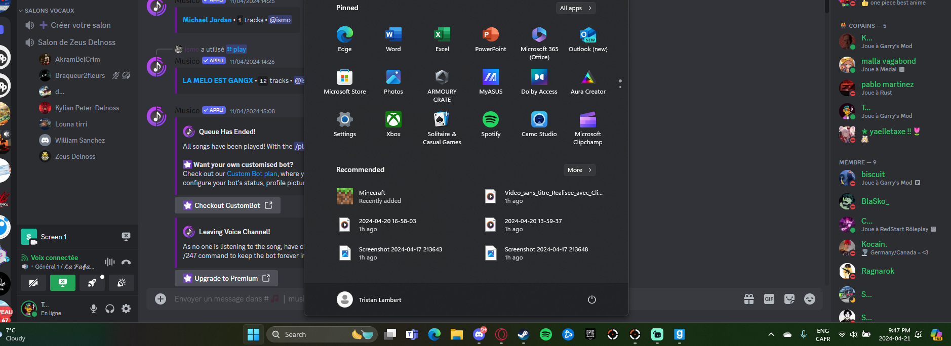Launch PowerPoint from pinned apps
The width and height of the screenshot is (951, 346).
point(490,39)
